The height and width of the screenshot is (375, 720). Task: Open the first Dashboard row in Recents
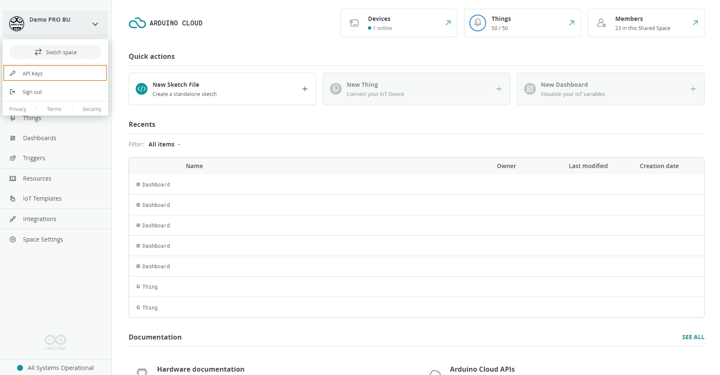156,185
